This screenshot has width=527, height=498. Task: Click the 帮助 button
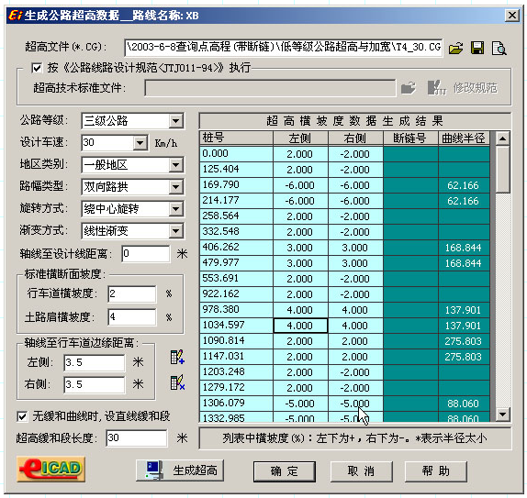point(436,471)
